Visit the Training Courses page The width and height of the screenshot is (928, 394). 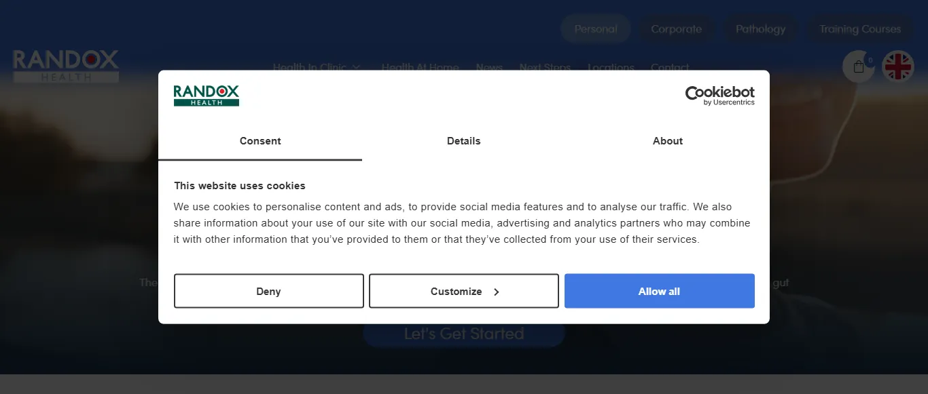(859, 28)
